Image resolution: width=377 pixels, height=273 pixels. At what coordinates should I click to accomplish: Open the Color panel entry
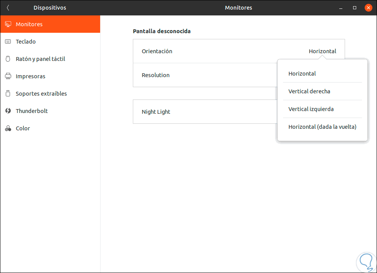[x=23, y=128]
